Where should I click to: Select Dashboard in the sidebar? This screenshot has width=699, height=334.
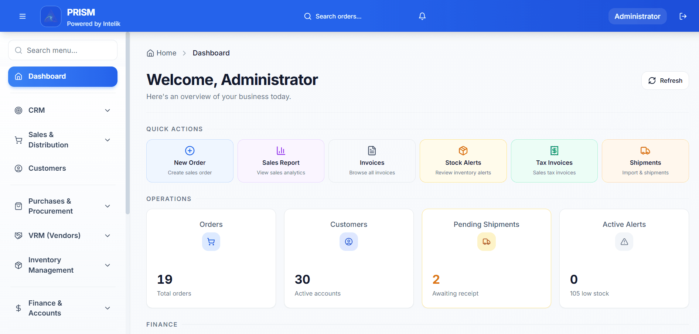point(63,76)
